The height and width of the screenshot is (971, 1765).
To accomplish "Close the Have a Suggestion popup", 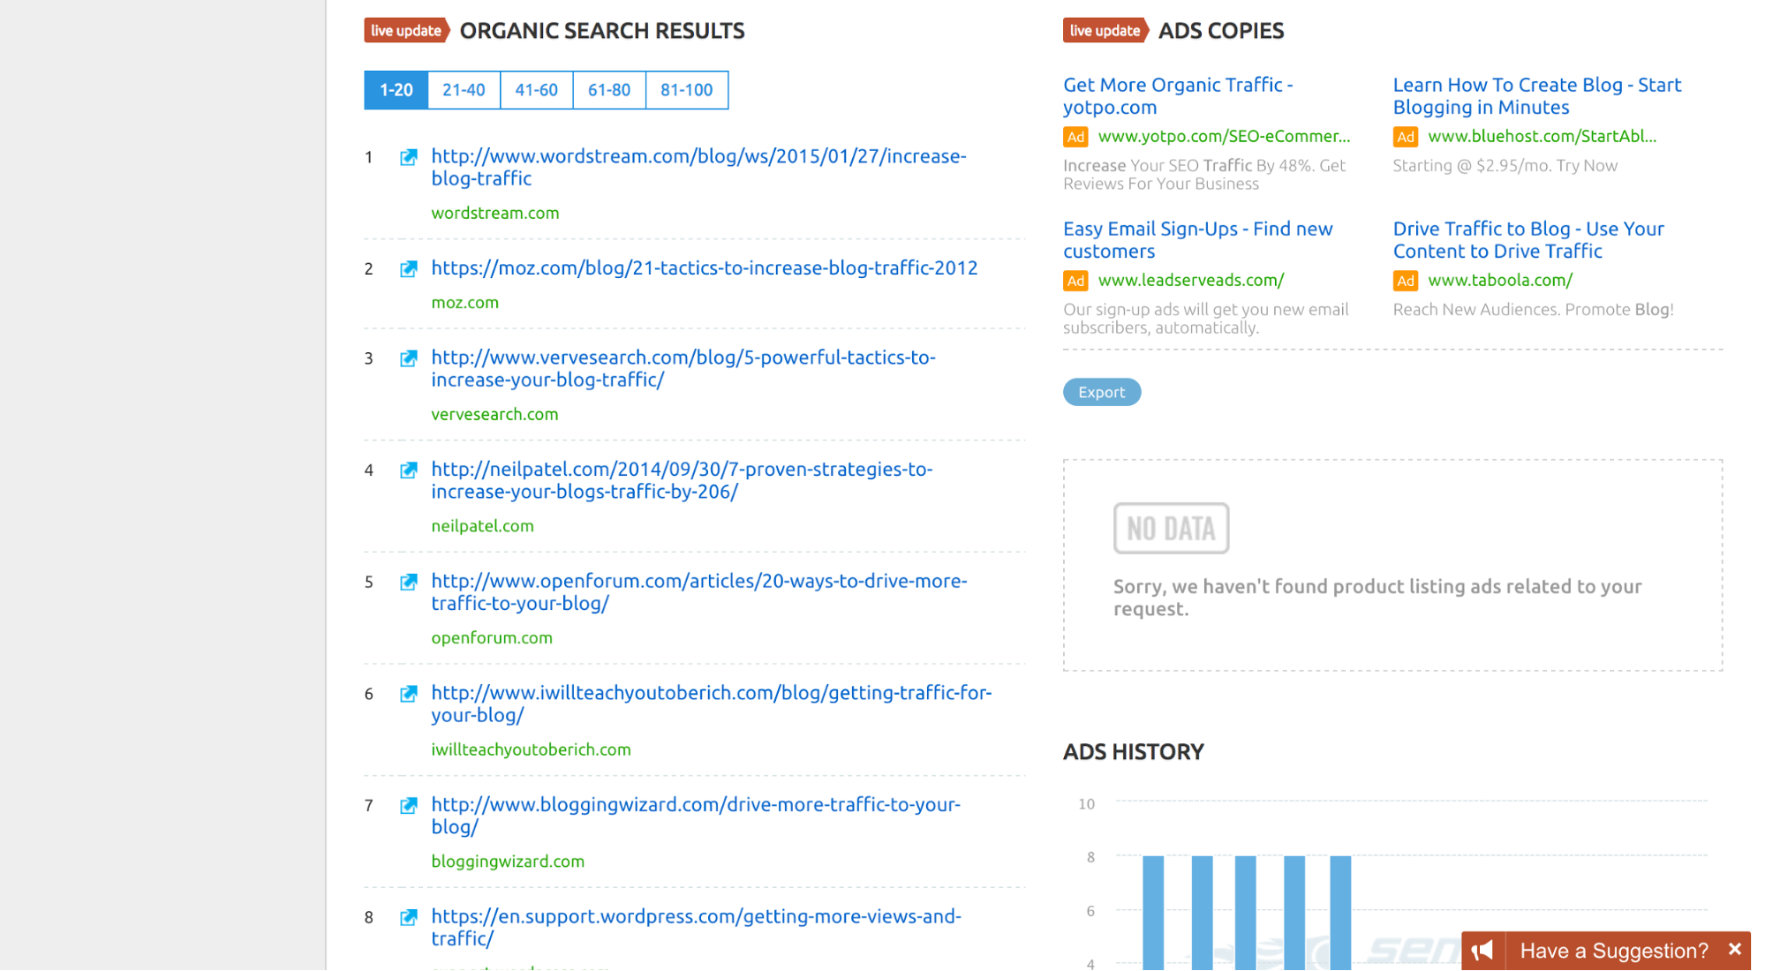I will 1734,949.
